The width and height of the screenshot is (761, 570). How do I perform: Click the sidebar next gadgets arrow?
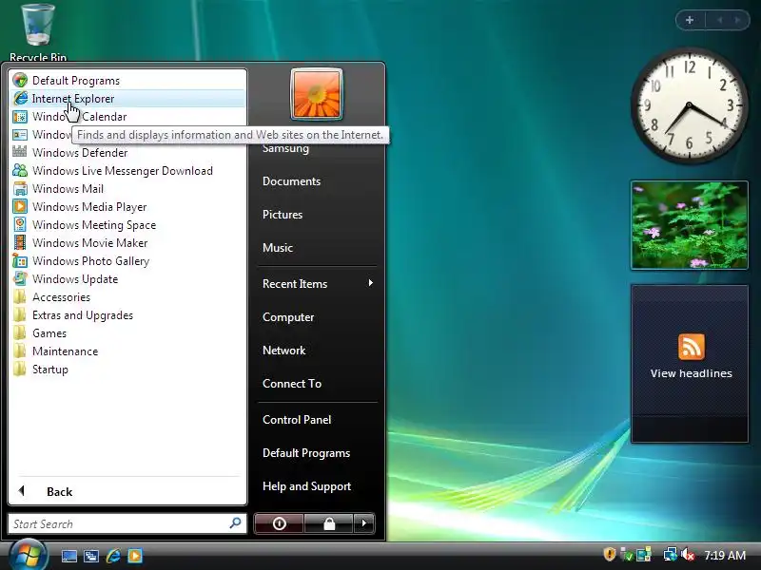(737, 20)
